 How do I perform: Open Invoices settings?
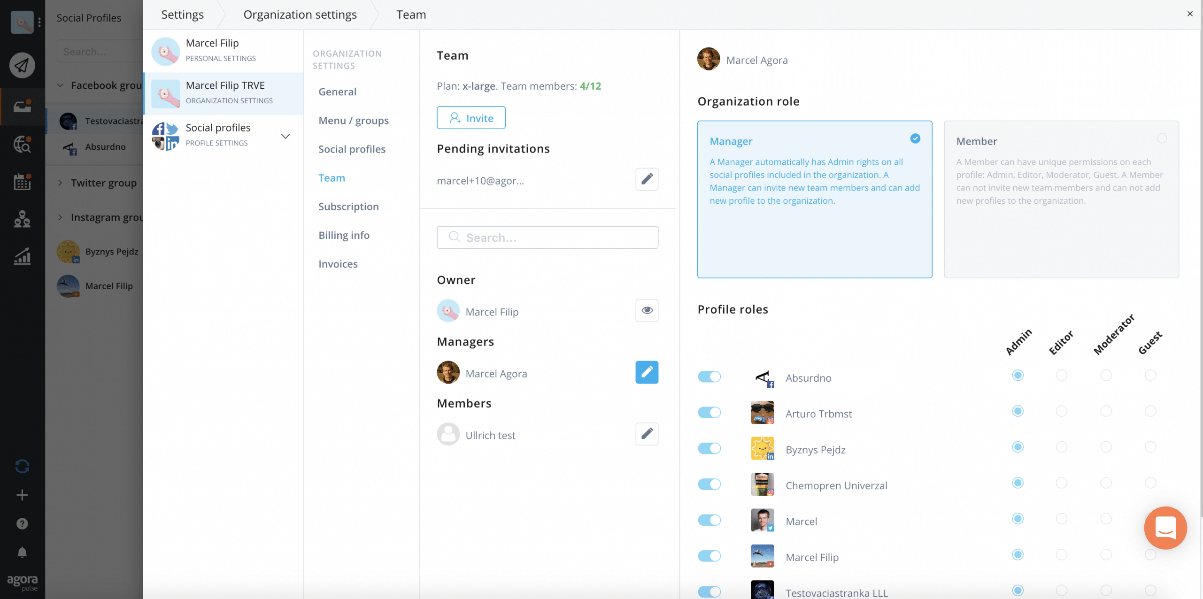(x=338, y=263)
